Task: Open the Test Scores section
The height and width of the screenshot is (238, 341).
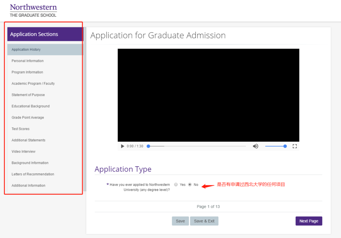Action: [20, 129]
